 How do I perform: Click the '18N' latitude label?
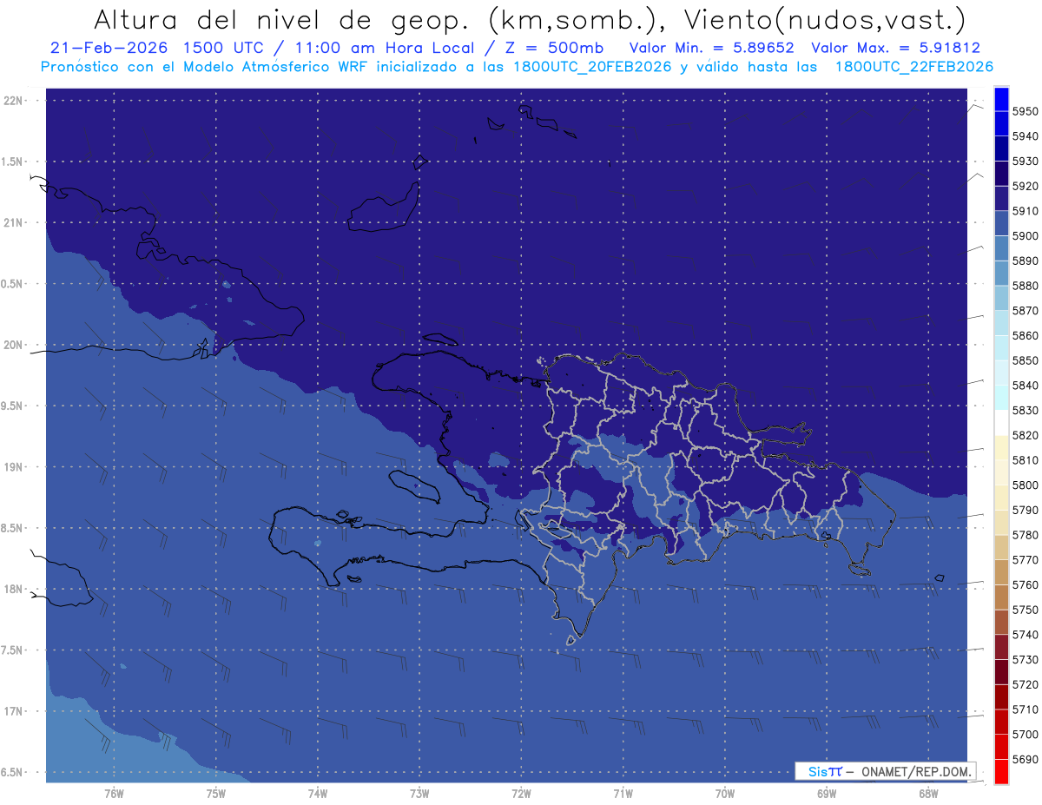click(x=13, y=589)
